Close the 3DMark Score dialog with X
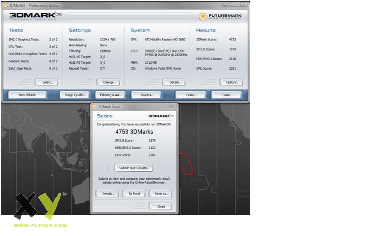 pyautogui.click(x=170, y=107)
